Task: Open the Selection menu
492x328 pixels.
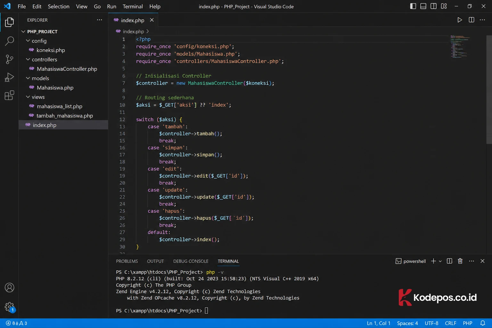Action: coord(59,6)
